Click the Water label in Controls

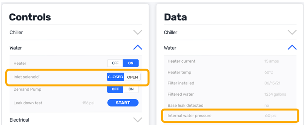pos(16,48)
